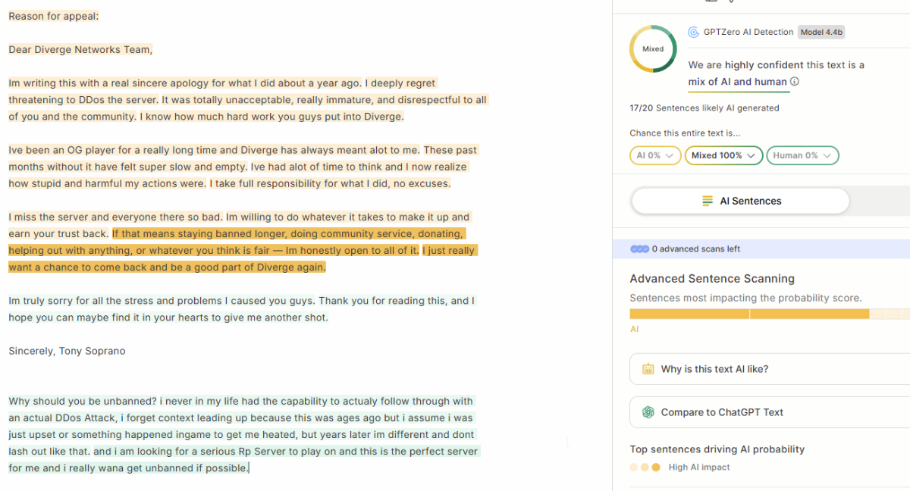Click the info icon beside 'mix of AI and human'

click(794, 82)
